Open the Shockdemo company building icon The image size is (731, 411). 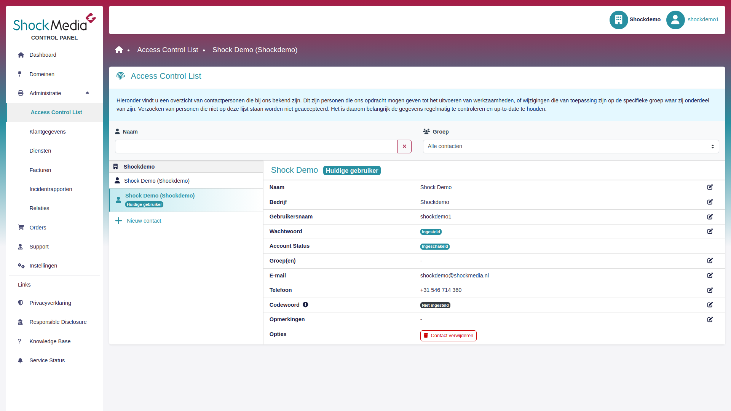(x=619, y=20)
